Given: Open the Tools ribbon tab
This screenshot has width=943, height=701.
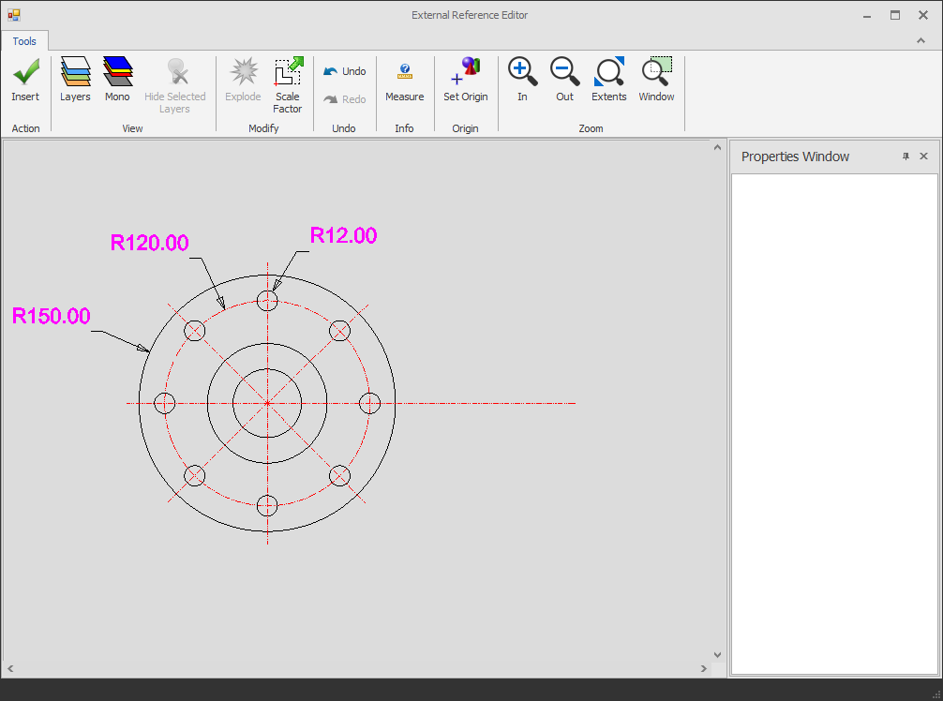Looking at the screenshot, I should tap(24, 40).
